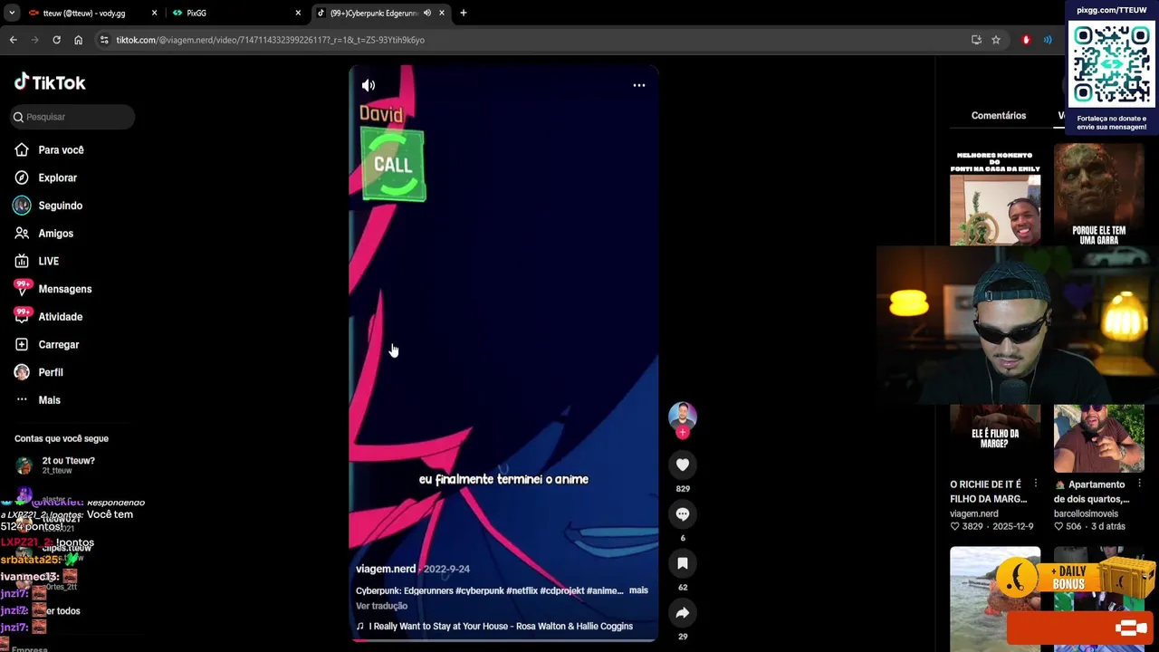
Task: Expand caption with the mais link
Action: click(x=638, y=590)
